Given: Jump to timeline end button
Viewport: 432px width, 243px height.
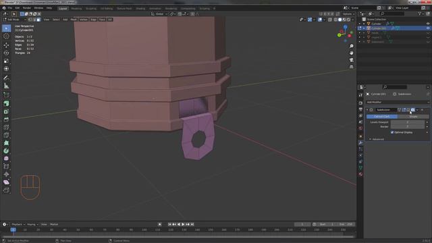Looking at the screenshot, I should [192, 225].
